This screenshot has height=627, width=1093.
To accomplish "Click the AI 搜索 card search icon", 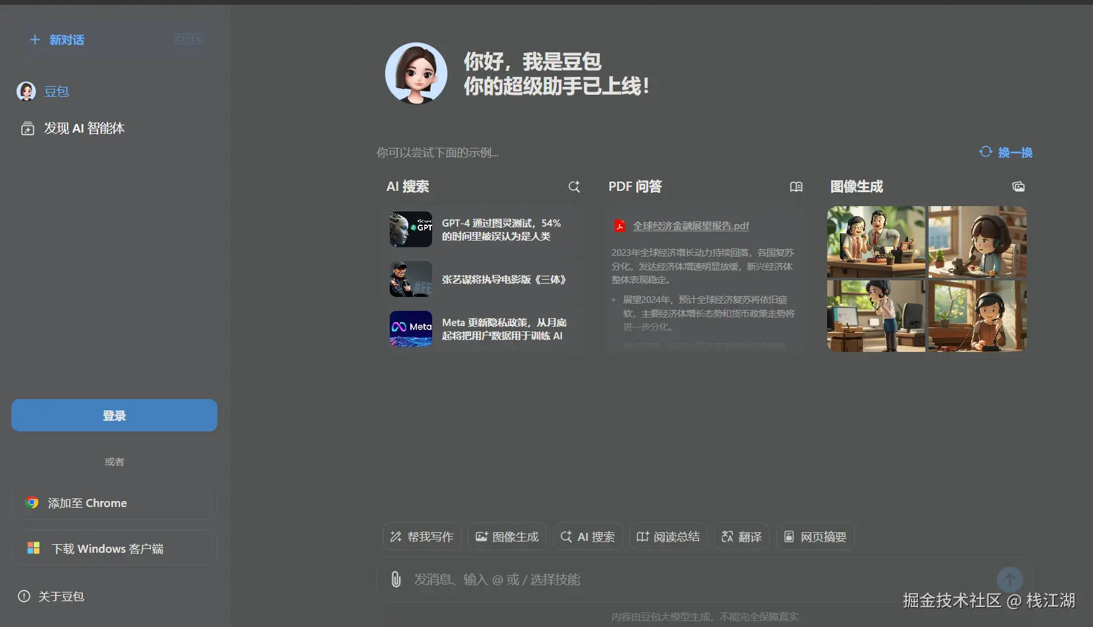I will 574,187.
